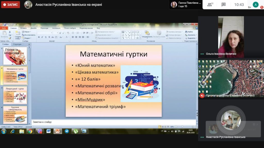Click the Упорядочить arrange icon
This screenshot has width=264, height=148.
tap(147, 33)
